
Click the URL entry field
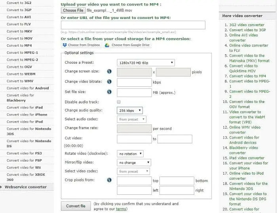point(133,25)
